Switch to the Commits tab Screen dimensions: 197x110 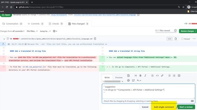click(x=36, y=24)
